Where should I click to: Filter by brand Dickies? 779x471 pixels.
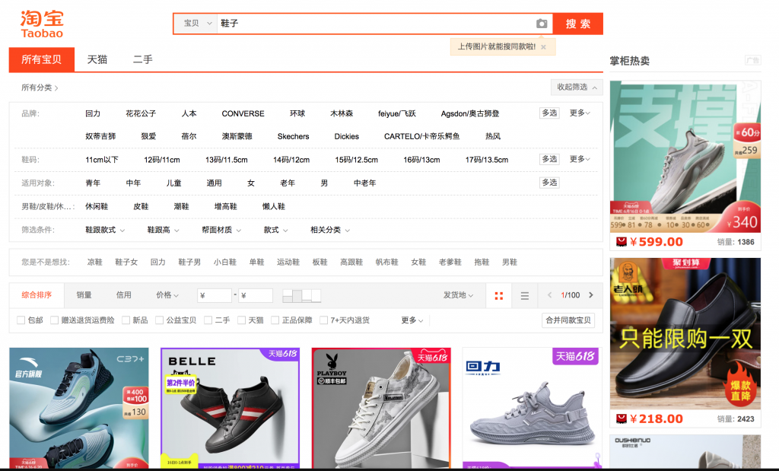pos(346,137)
